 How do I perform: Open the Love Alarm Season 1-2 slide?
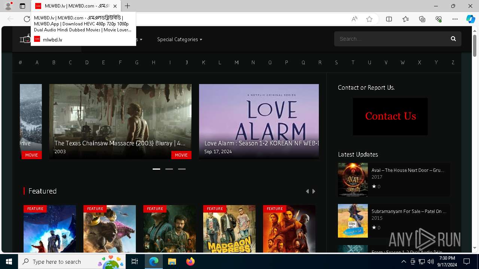coord(259,121)
